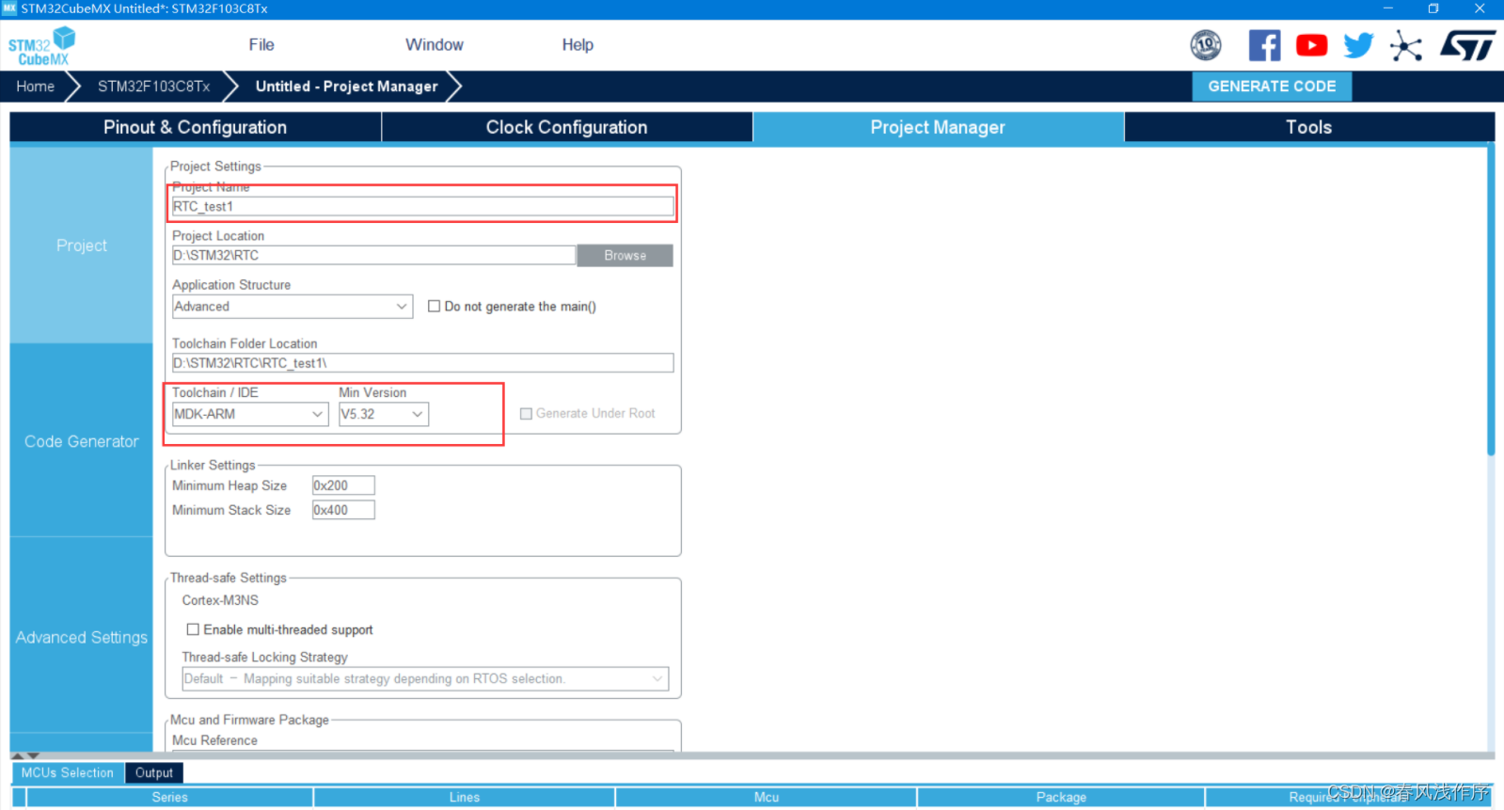Click the STM32CubeMX logo icon

pyautogui.click(x=41, y=46)
